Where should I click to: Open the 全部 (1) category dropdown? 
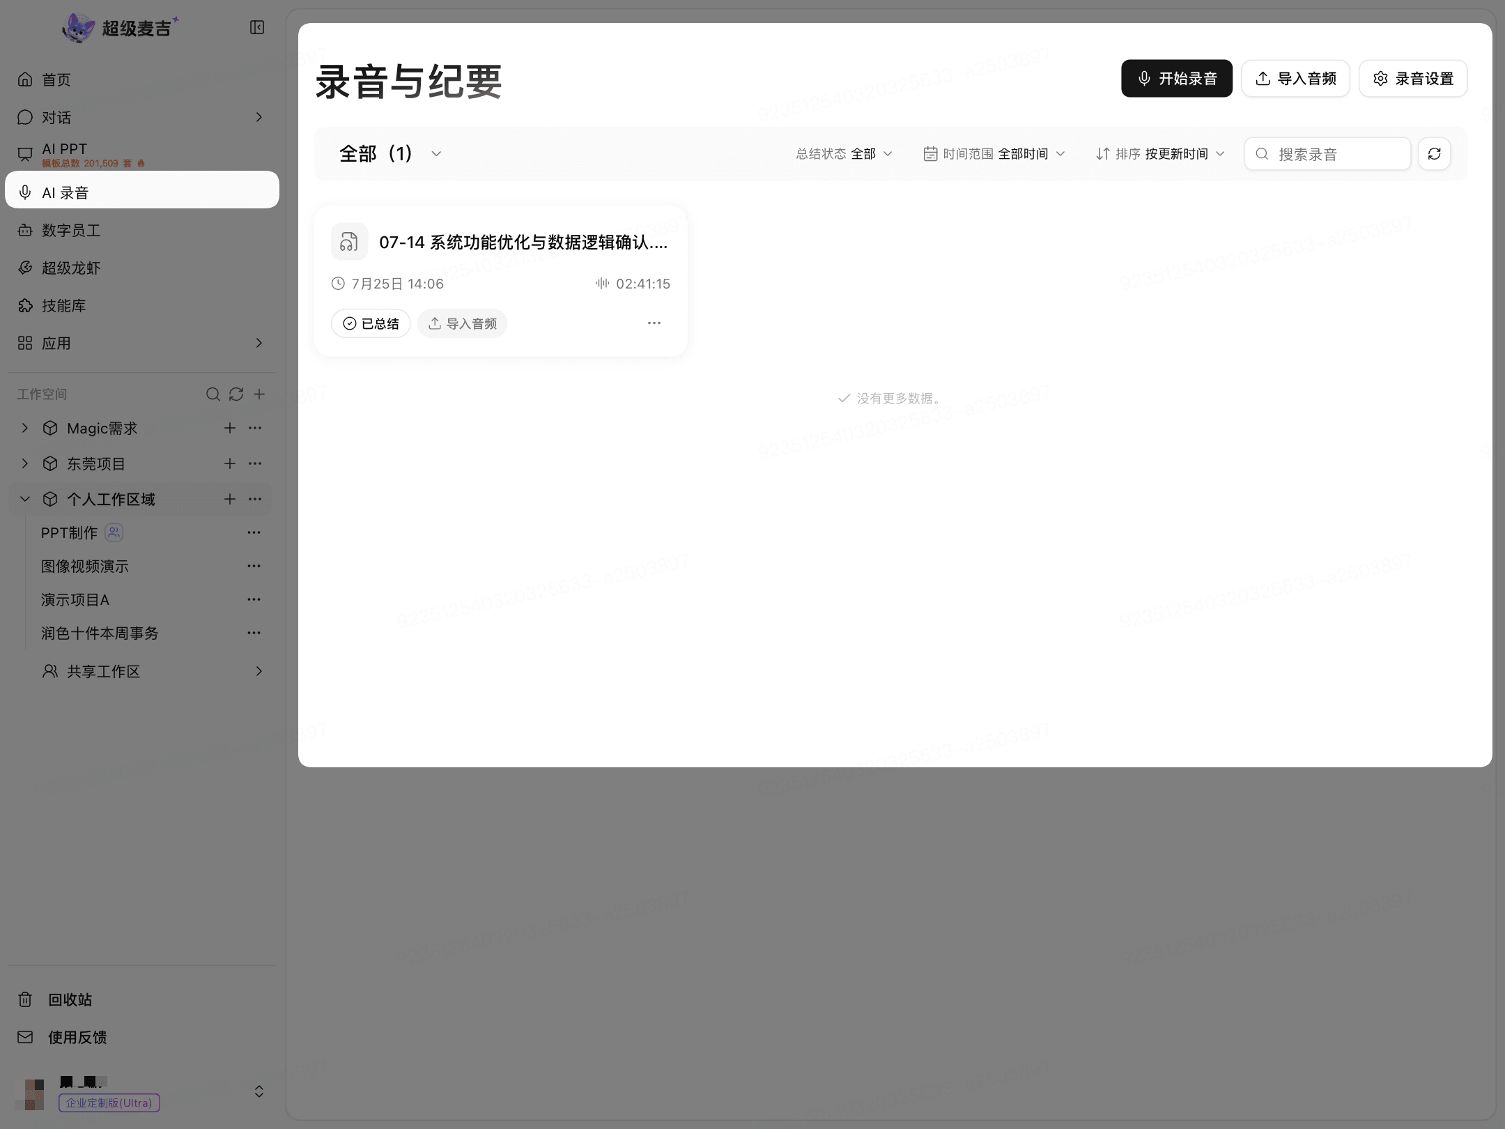390,153
